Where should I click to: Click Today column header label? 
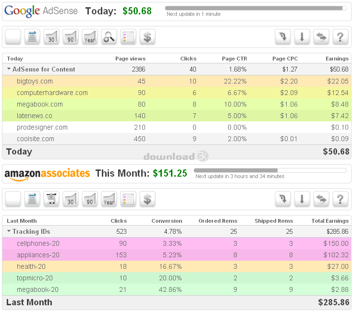[x=15, y=59]
